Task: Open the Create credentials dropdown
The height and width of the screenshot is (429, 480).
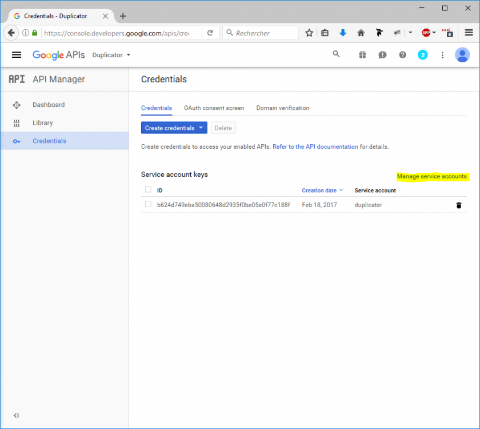Action: point(174,128)
